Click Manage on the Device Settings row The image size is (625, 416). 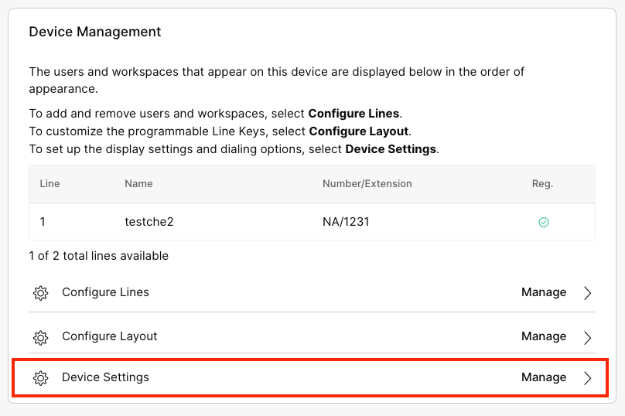pos(544,377)
